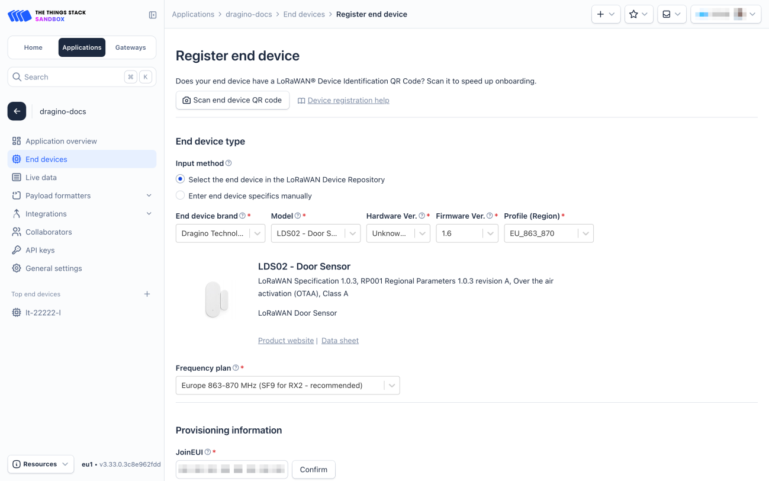The image size is (769, 481).
Task: Click the End devices chip icon
Action: 17,159
